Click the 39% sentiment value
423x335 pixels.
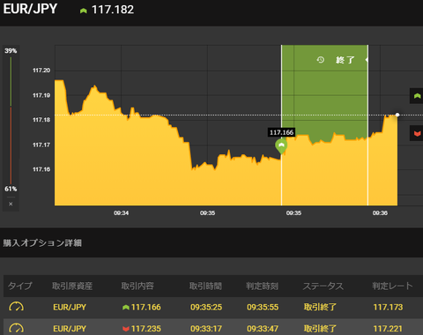pyautogui.click(x=11, y=51)
